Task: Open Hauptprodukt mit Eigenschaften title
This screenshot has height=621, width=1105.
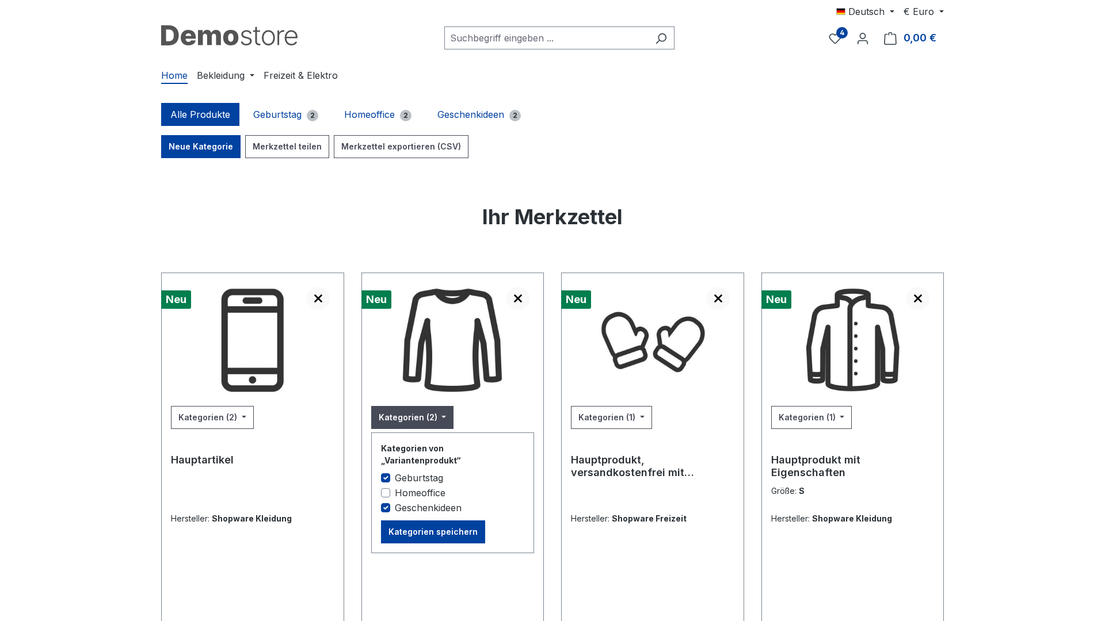Action: tap(816, 466)
